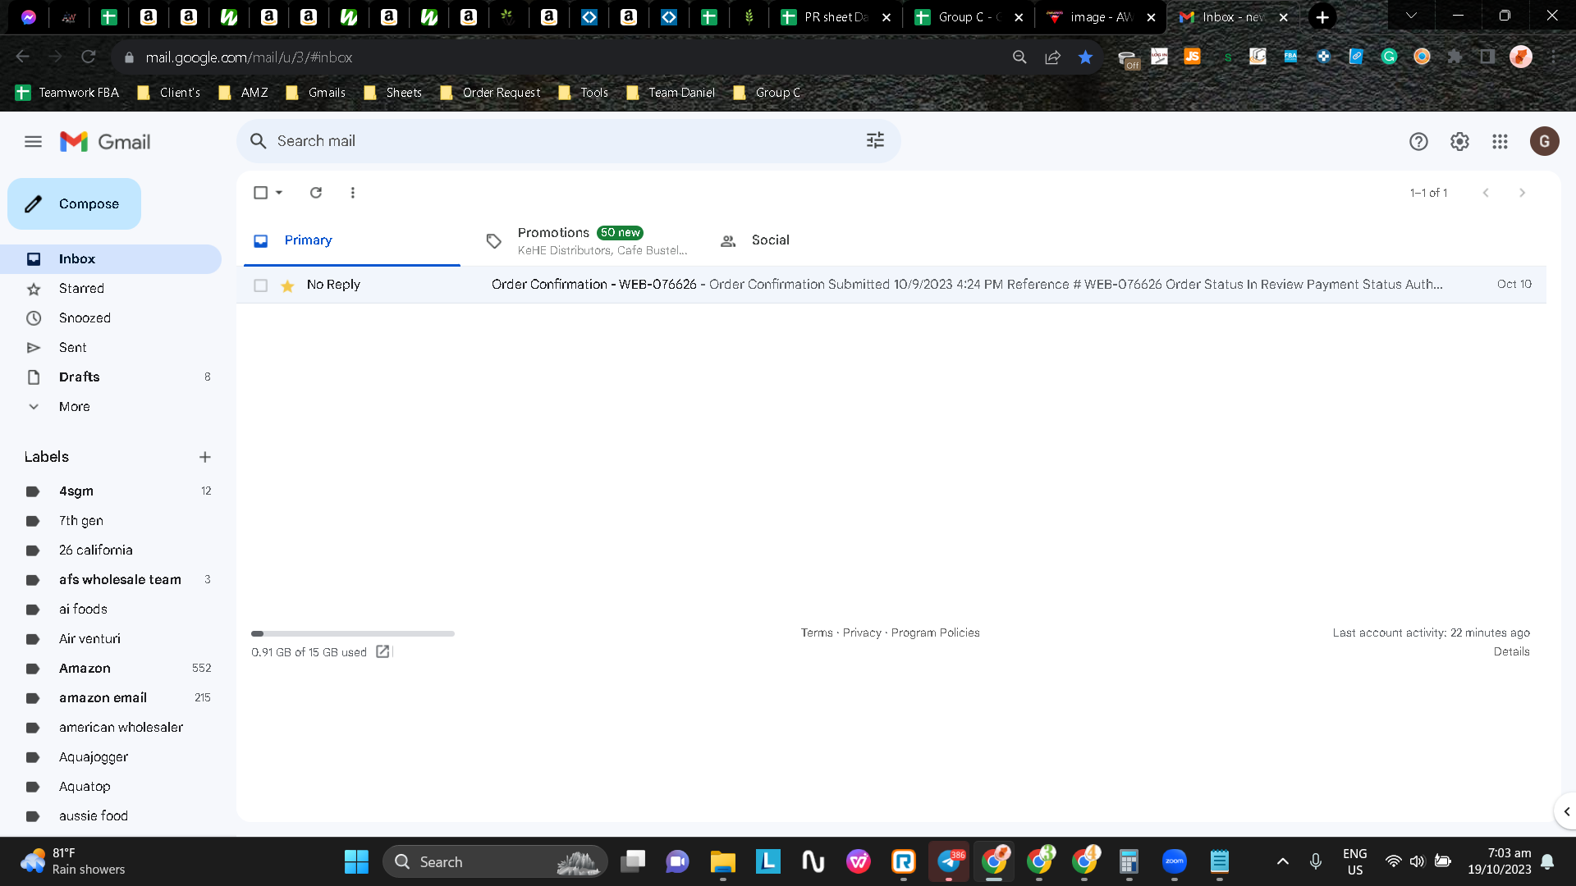Open the Google account avatar
This screenshot has height=886, width=1576.
[1544, 141]
